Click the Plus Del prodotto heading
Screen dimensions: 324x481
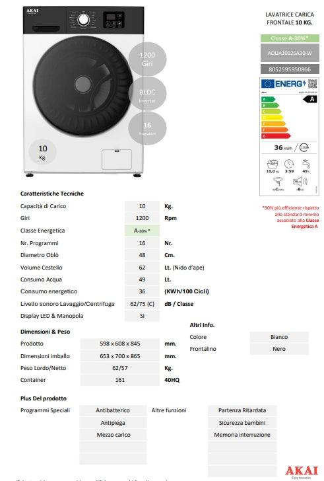pyautogui.click(x=44, y=398)
